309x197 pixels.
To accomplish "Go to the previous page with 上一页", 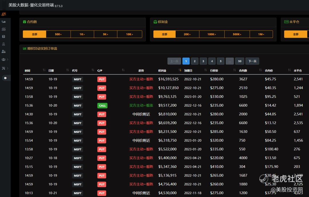I will (174, 61).
